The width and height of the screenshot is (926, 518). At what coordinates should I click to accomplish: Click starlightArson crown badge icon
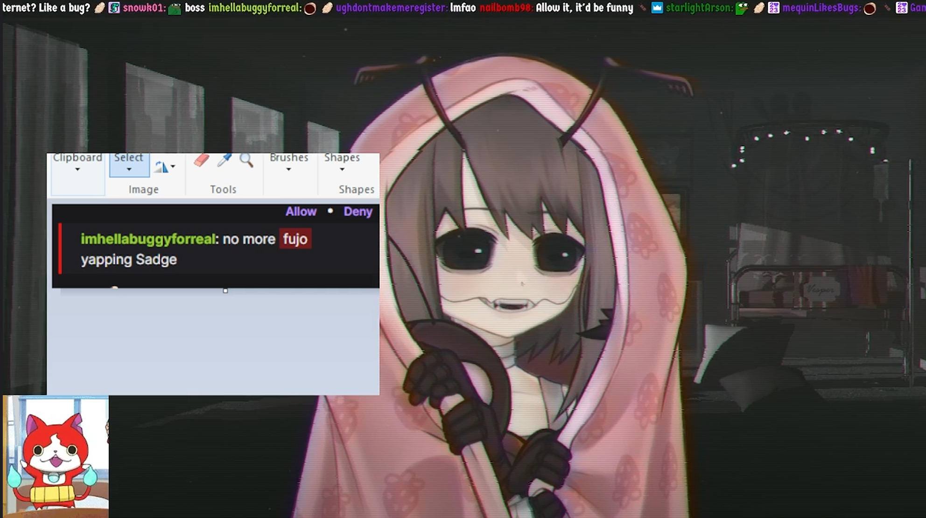[657, 8]
